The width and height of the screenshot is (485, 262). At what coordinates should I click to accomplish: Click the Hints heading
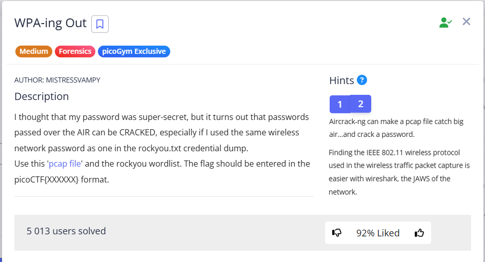point(341,80)
